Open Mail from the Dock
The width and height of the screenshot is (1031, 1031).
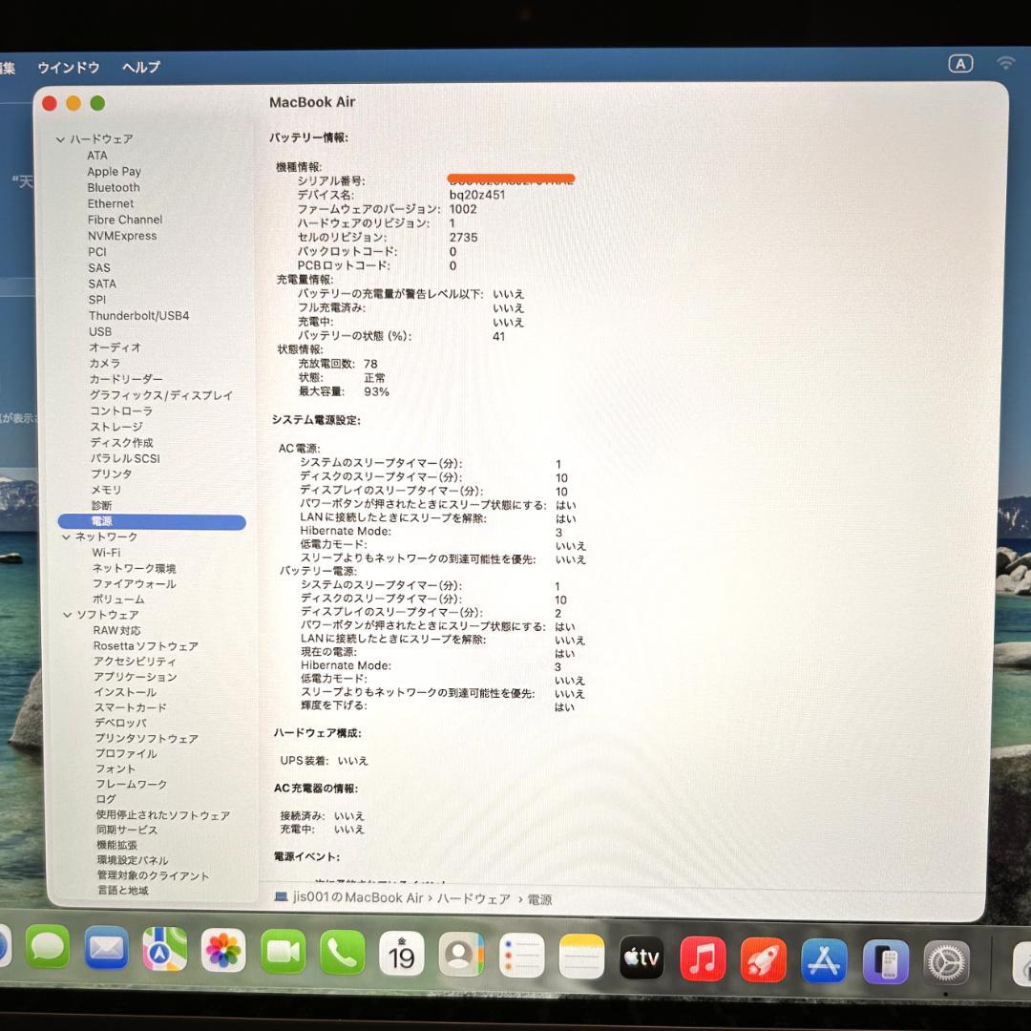click(x=105, y=948)
